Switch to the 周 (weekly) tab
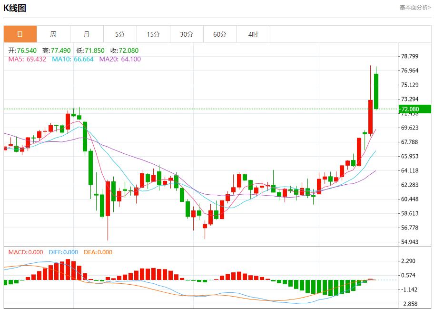The width and height of the screenshot is (434, 309). tap(53, 34)
